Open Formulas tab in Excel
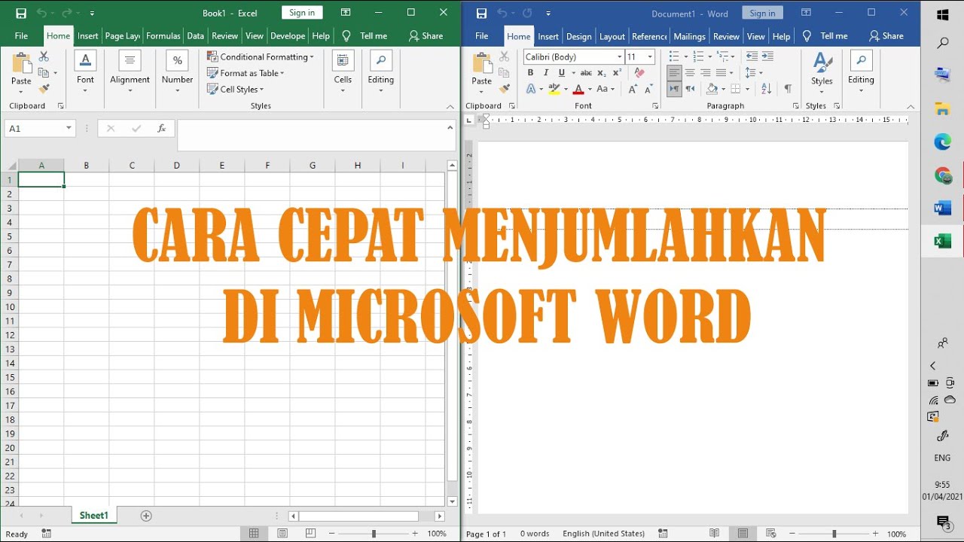964x542 pixels. coord(163,36)
